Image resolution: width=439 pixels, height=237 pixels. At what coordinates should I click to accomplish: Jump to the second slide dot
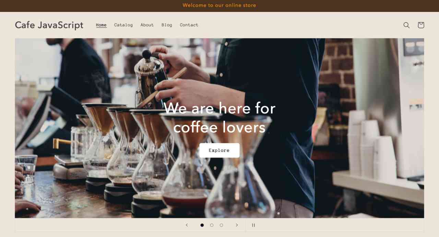coord(212,225)
